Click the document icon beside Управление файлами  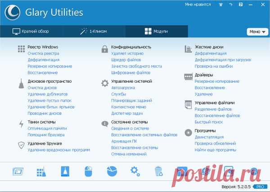point(188,105)
